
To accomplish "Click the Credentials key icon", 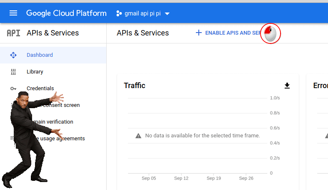I will tap(13, 89).
